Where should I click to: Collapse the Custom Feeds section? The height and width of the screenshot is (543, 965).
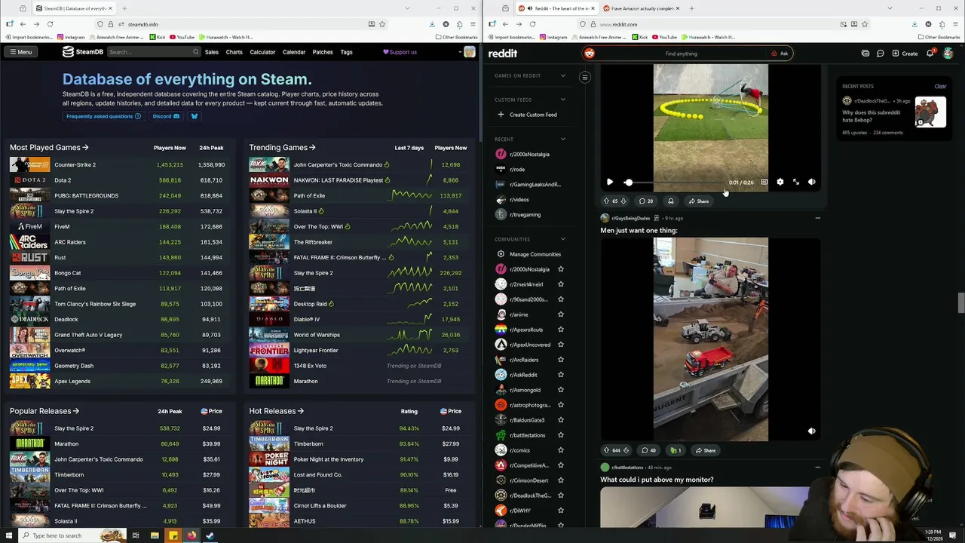[x=562, y=100]
